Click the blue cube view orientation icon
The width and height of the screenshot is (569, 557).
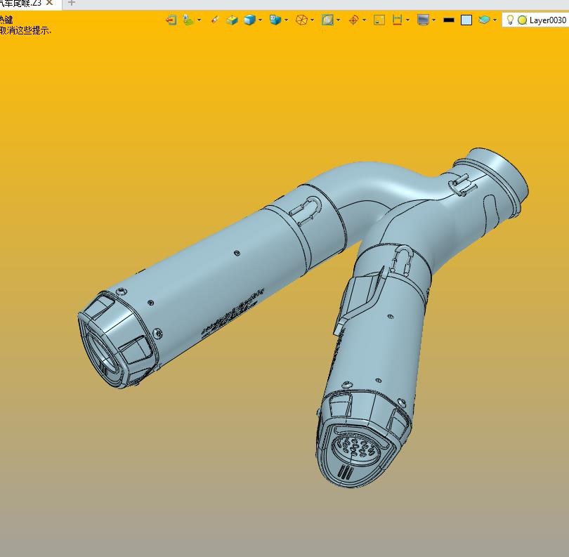tap(275, 20)
